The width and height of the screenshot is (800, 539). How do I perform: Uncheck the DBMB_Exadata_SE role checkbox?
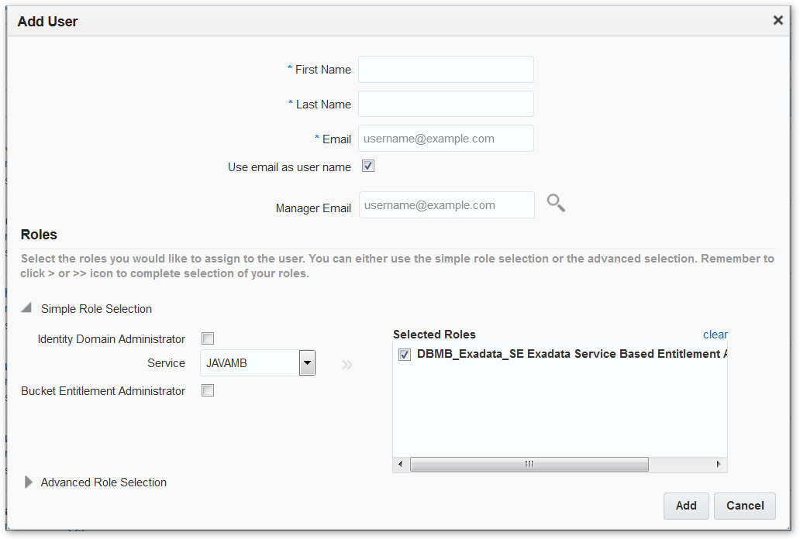405,355
